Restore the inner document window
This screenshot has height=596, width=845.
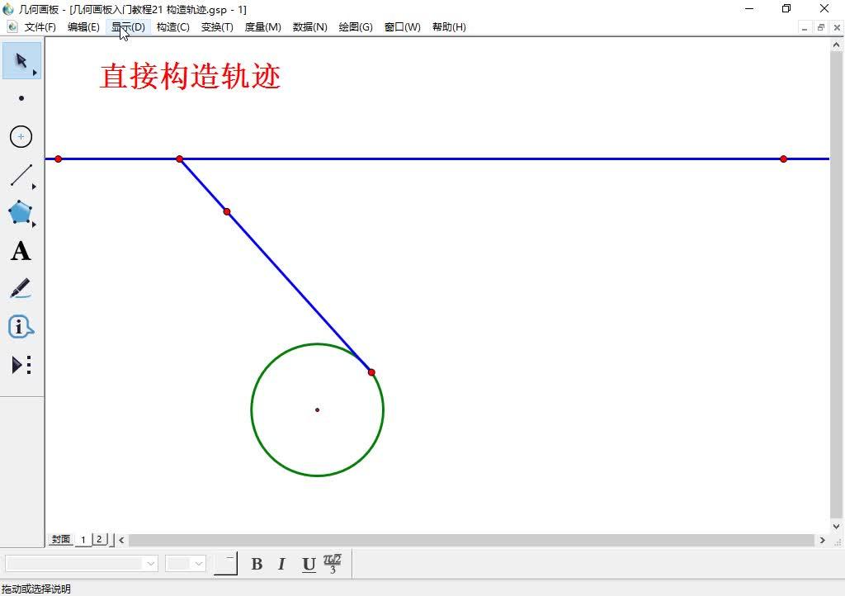pos(821,27)
